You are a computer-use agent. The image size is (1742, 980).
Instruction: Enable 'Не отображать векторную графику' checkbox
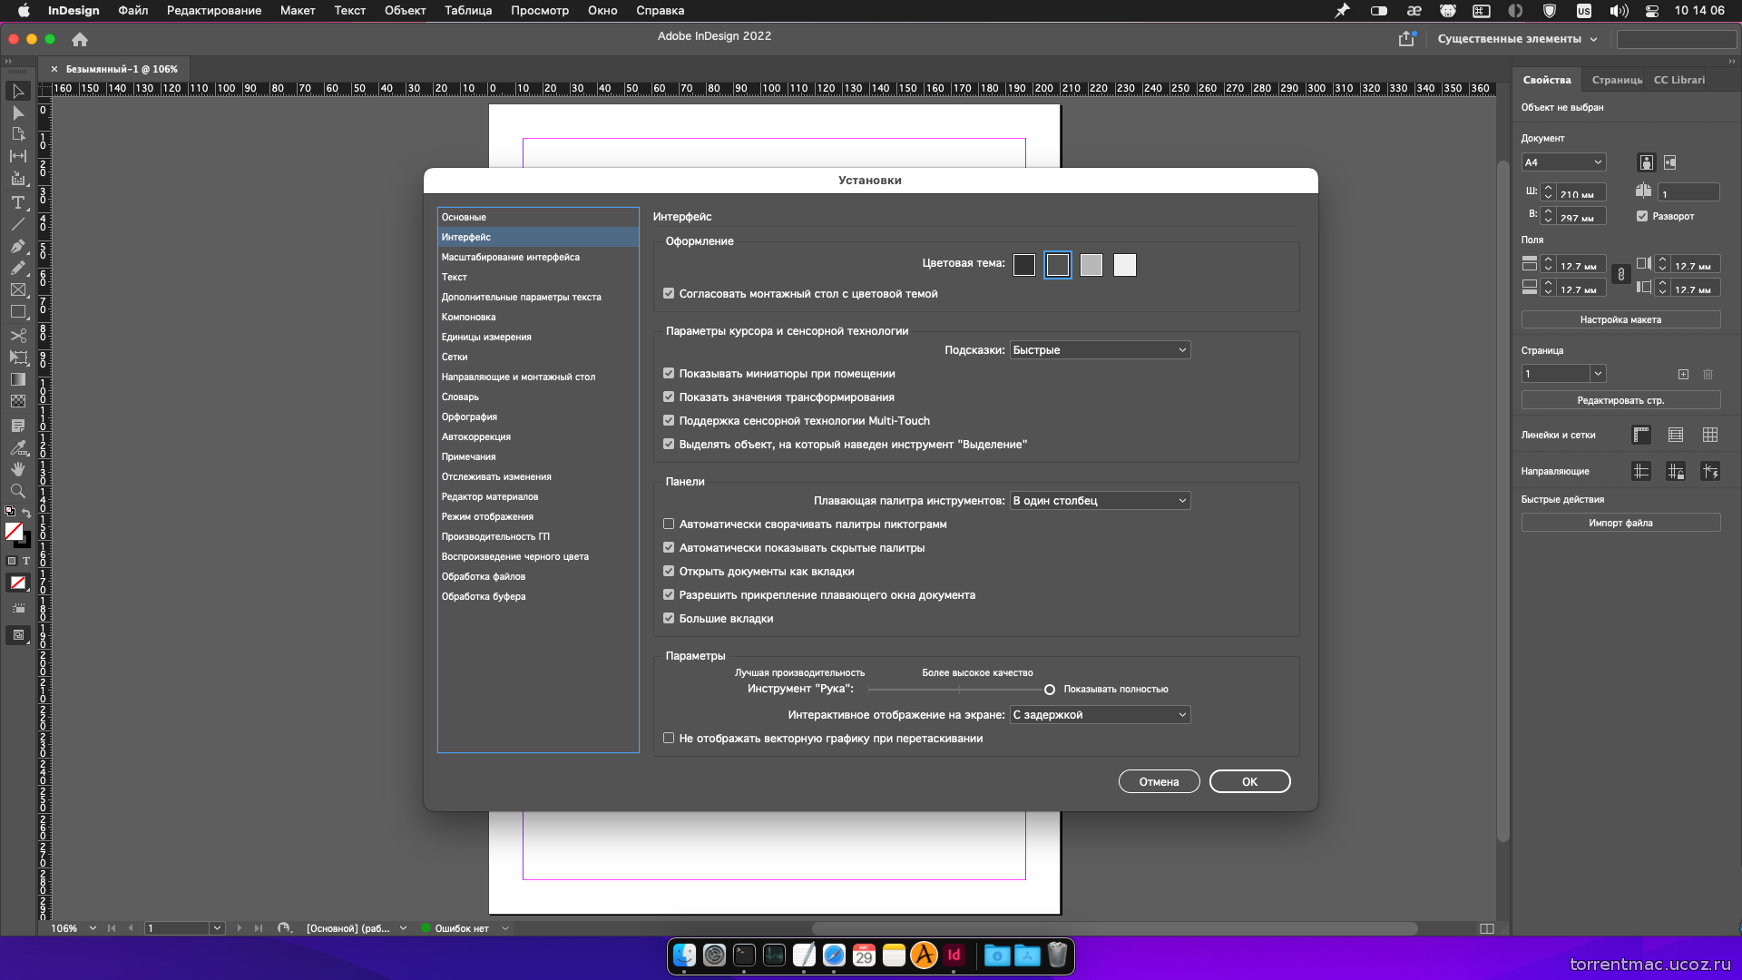(x=669, y=738)
